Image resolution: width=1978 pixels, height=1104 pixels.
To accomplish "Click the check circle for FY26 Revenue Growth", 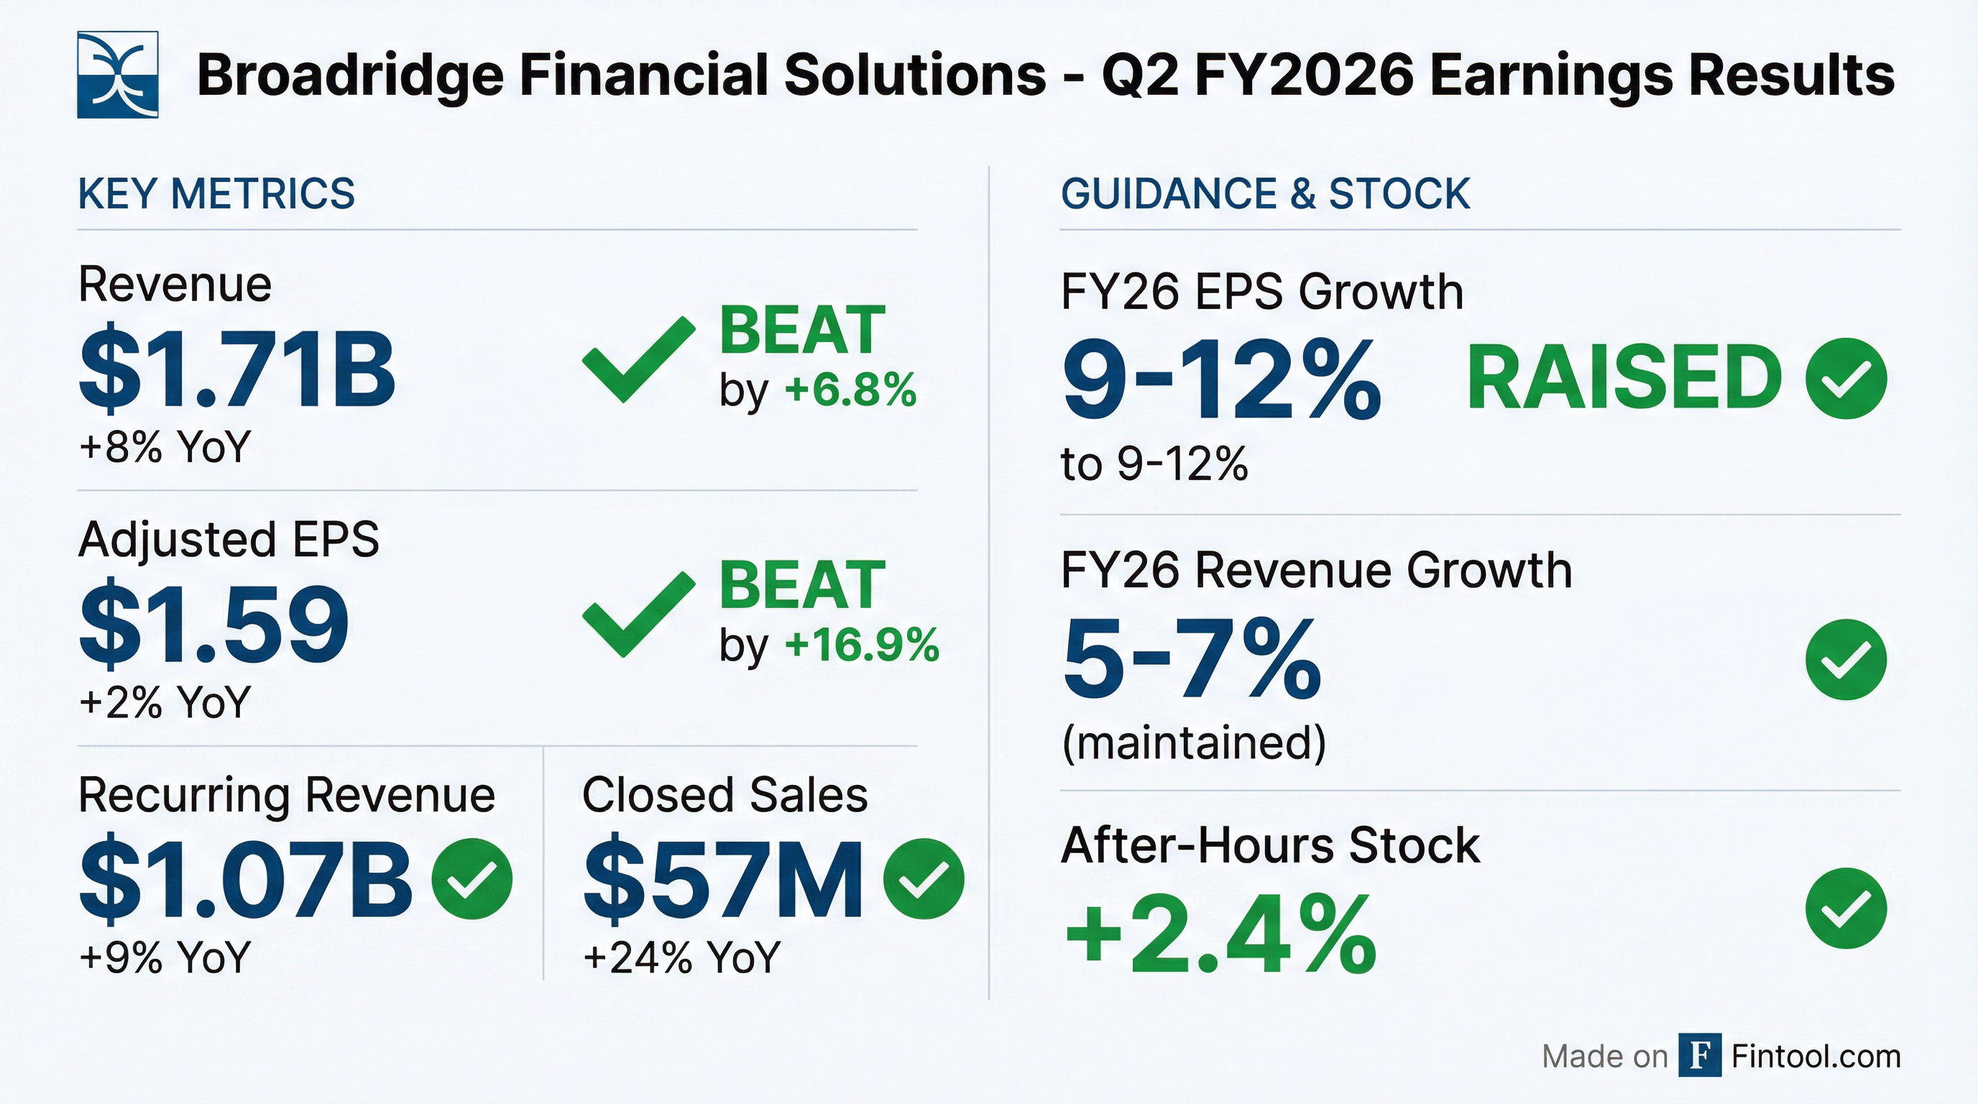I will click(x=1845, y=660).
